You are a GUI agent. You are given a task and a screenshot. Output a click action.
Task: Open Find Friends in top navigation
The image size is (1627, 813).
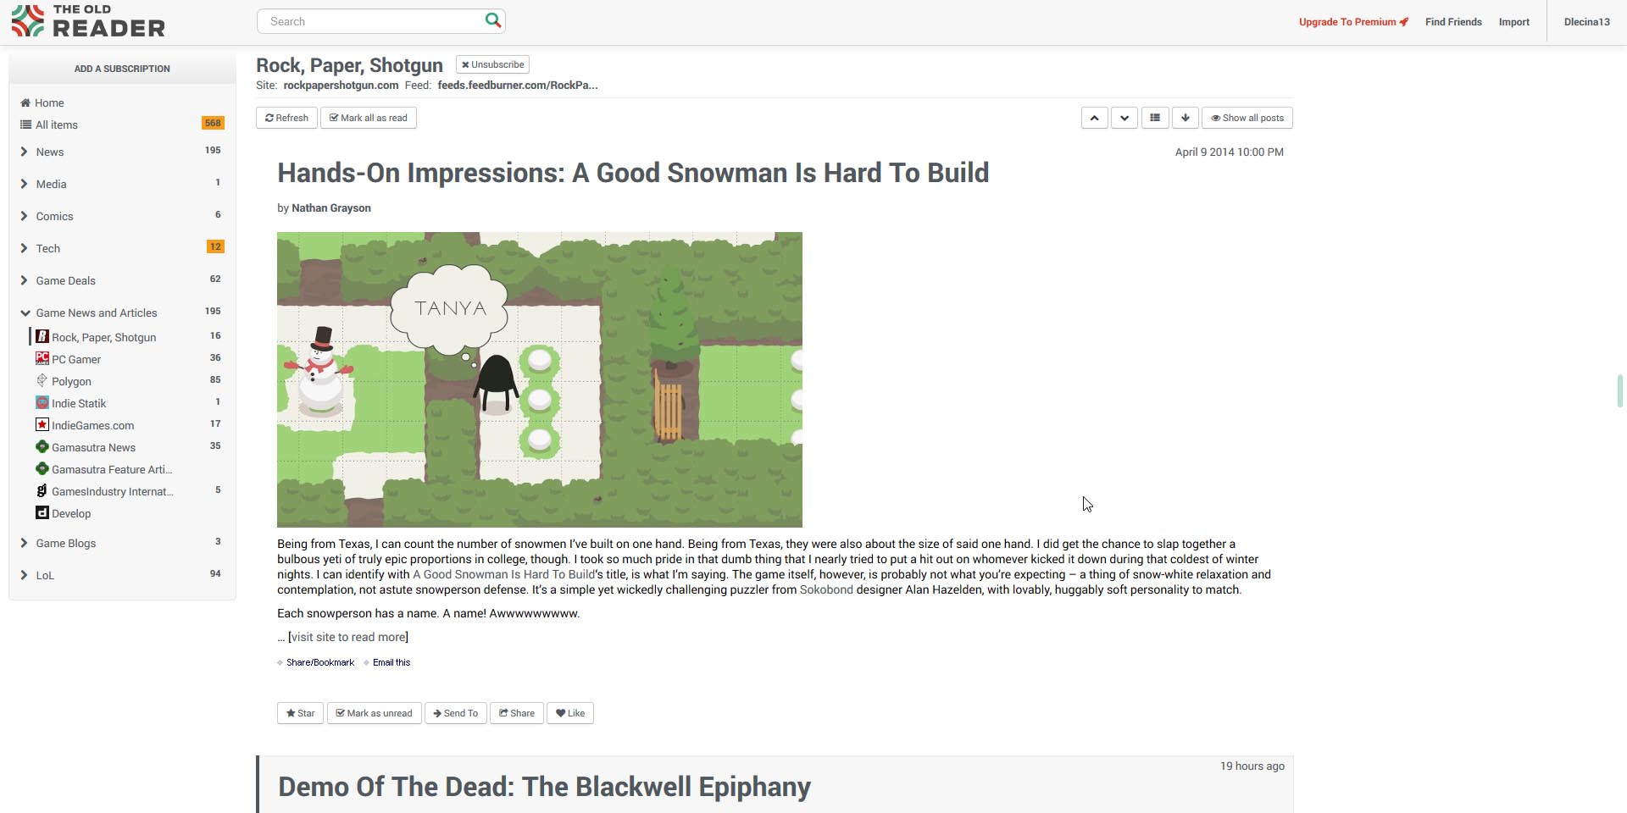(1453, 22)
